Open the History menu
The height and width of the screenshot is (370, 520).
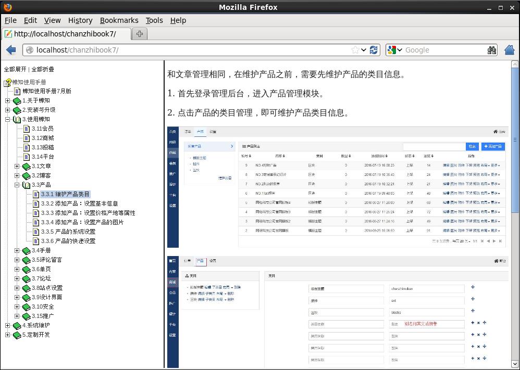point(80,20)
